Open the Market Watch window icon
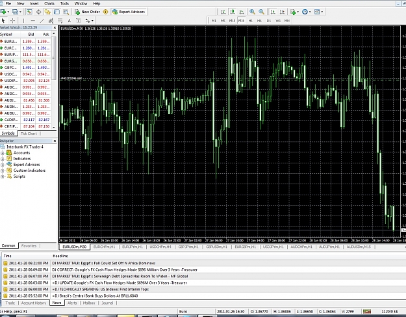The image size is (406, 317). [x=29, y=12]
